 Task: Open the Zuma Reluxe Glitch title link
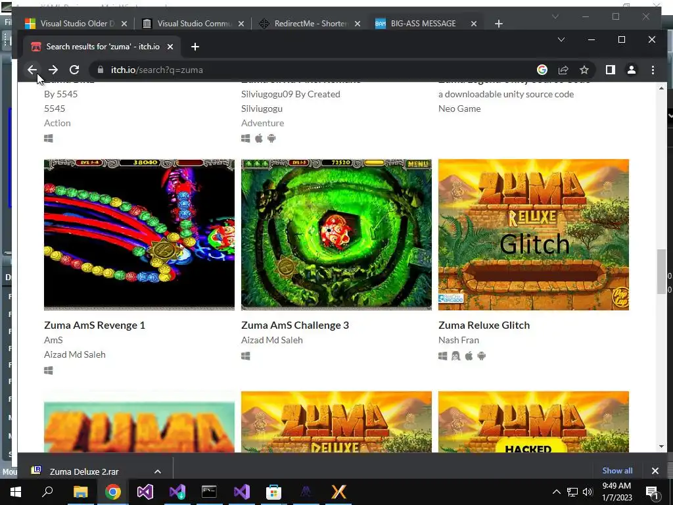[x=484, y=325]
